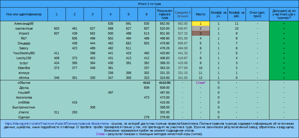
Task: Click the nickname 'sashavirtual'
Action: pos(24,28)
